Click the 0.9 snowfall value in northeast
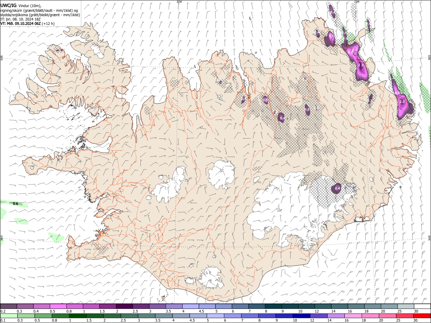 pos(355,50)
